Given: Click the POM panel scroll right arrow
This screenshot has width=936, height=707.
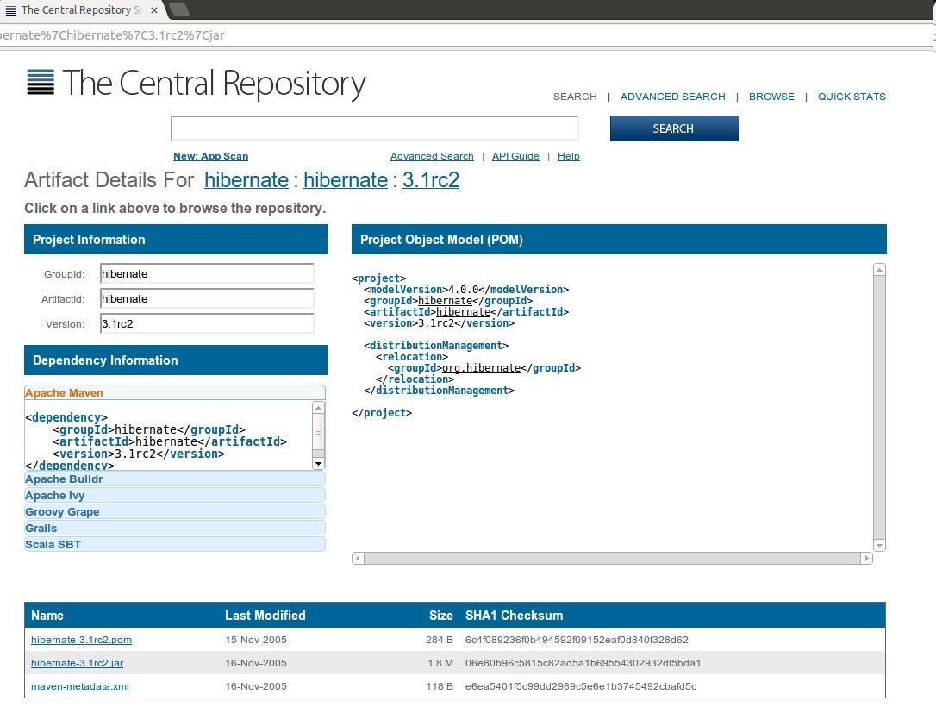Looking at the screenshot, I should coord(867,559).
